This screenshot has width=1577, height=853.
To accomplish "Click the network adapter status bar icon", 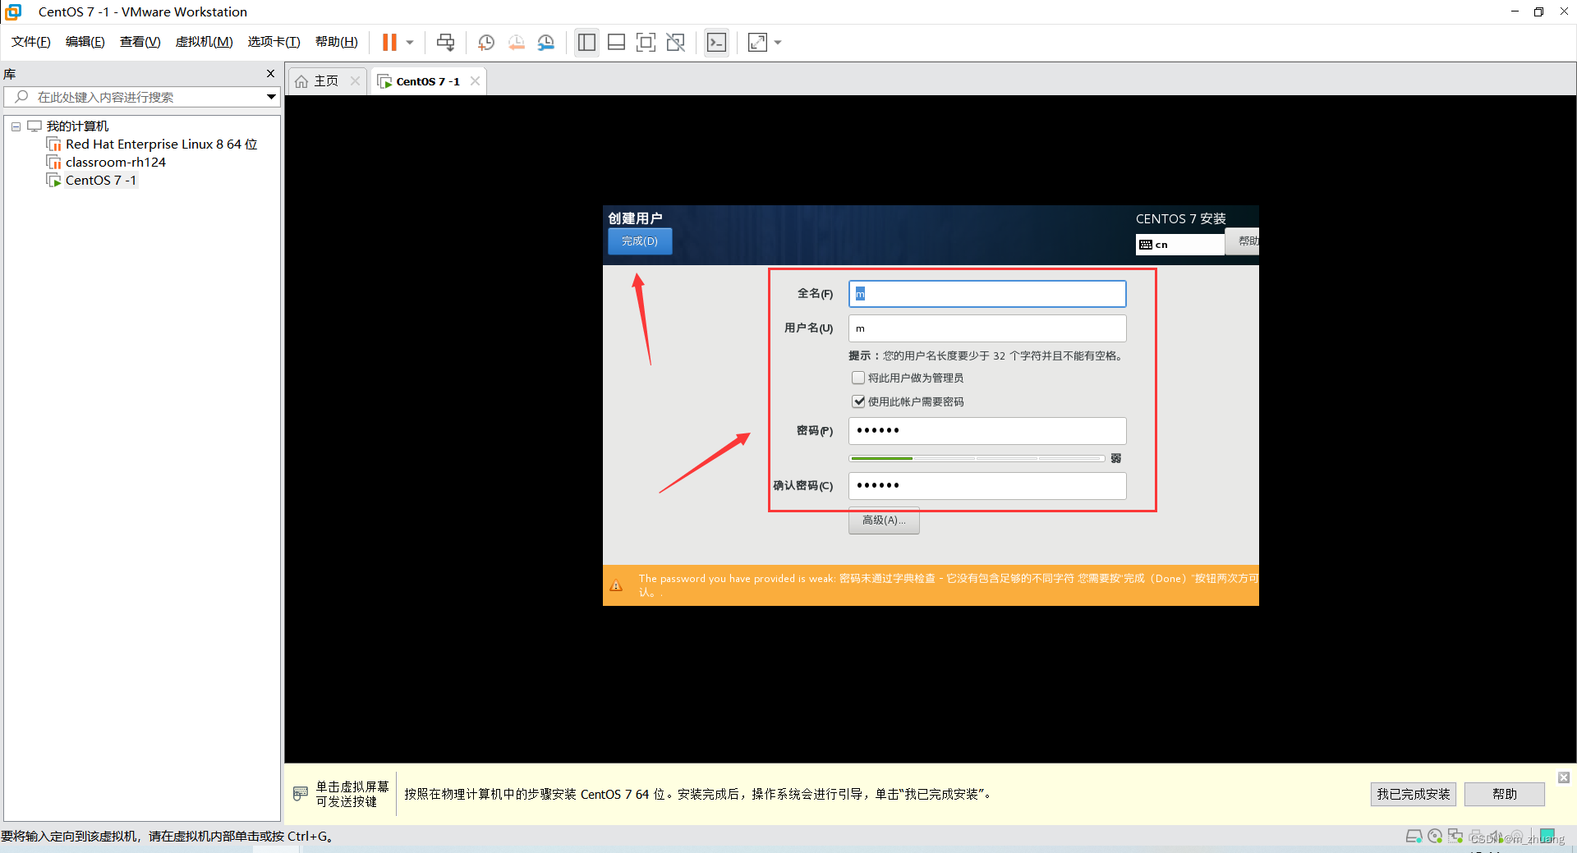I will pyautogui.click(x=1455, y=837).
